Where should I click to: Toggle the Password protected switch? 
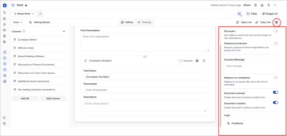click(x=275, y=43)
